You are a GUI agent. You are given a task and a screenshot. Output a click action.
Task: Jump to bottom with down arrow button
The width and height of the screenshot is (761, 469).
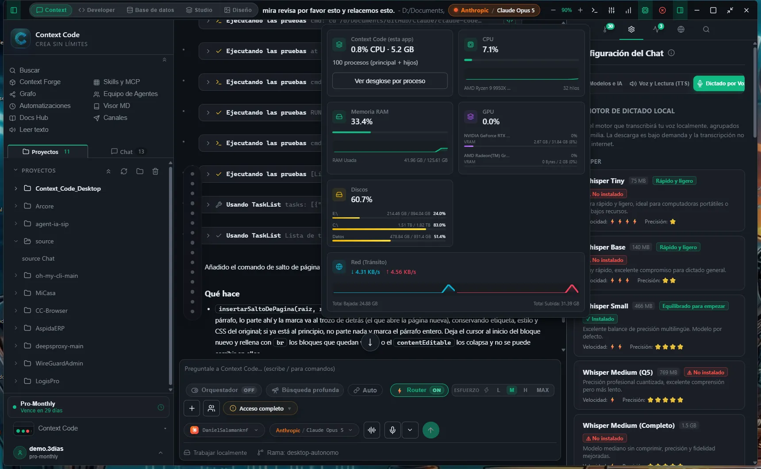(x=370, y=342)
